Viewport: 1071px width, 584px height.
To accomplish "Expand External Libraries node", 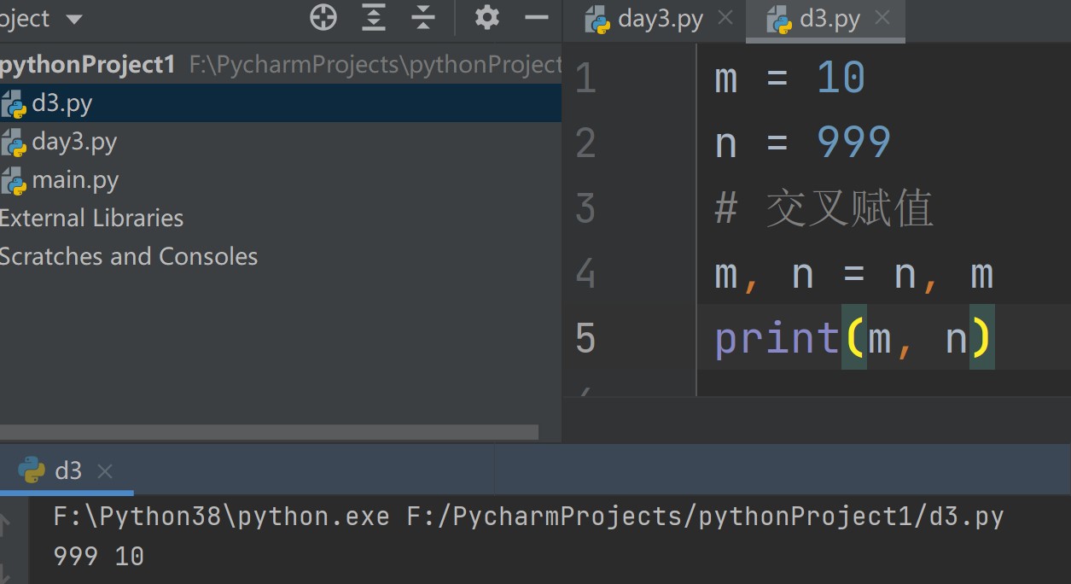I will (x=90, y=219).
